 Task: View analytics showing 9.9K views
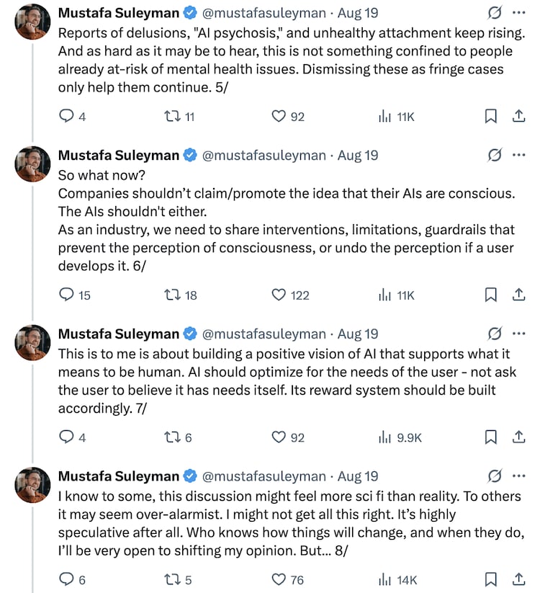400,437
